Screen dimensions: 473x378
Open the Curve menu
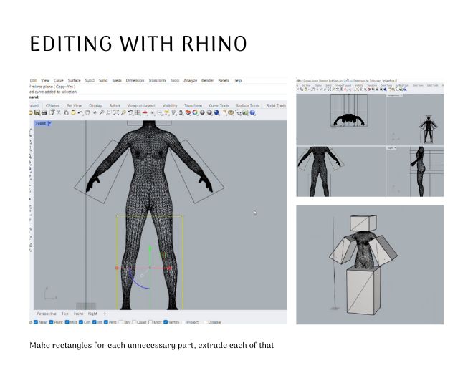(x=59, y=80)
